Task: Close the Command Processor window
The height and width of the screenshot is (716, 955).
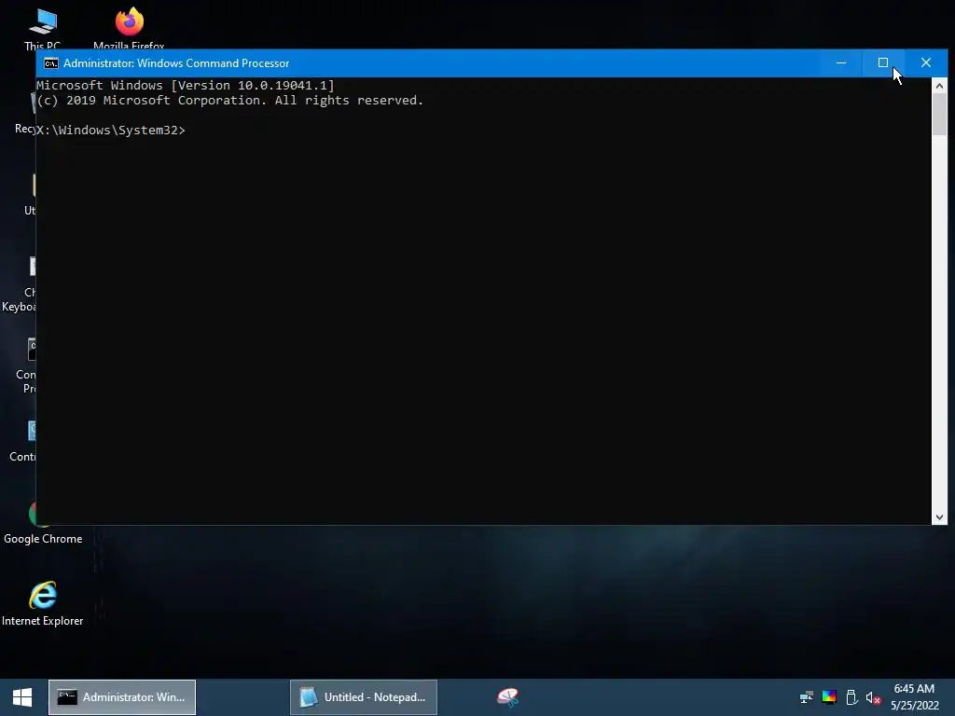Action: (926, 62)
